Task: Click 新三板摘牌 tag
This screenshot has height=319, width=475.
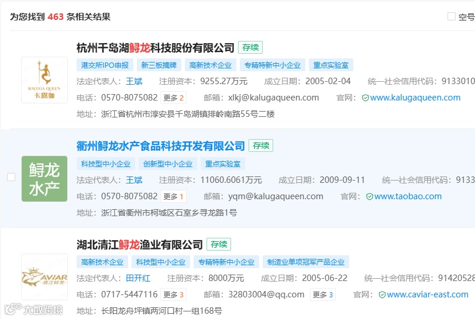Action: tap(159, 65)
